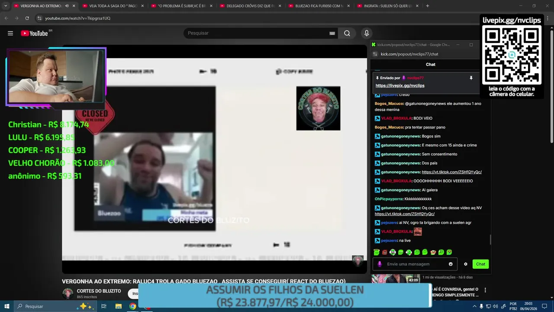Click the Kick logo in the popout title bar
The height and width of the screenshot is (312, 554).
(374, 45)
